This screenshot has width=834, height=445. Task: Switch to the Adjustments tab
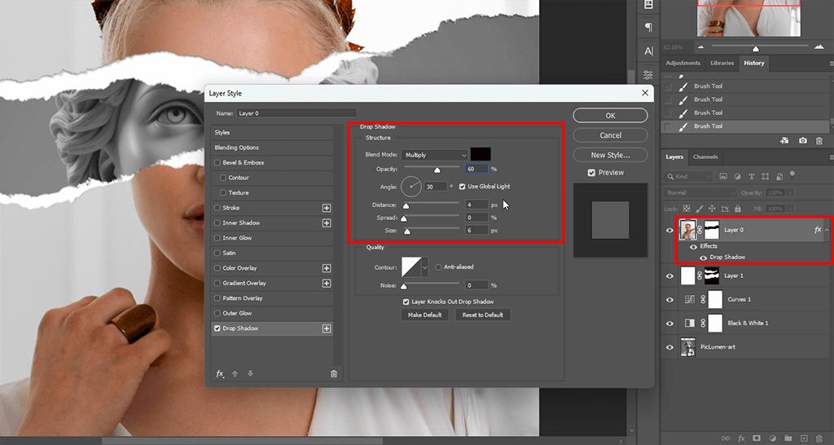tap(683, 63)
